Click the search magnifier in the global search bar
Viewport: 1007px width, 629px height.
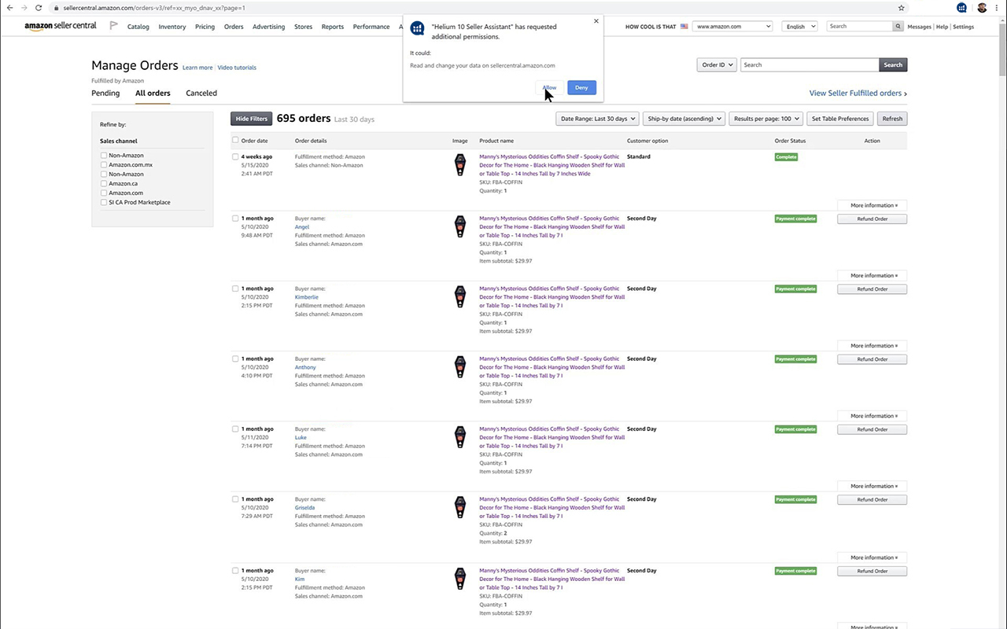point(898,26)
